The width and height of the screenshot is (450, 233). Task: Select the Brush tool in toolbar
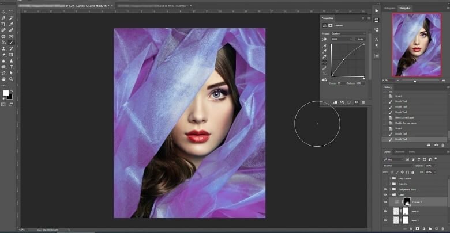pos(11,43)
